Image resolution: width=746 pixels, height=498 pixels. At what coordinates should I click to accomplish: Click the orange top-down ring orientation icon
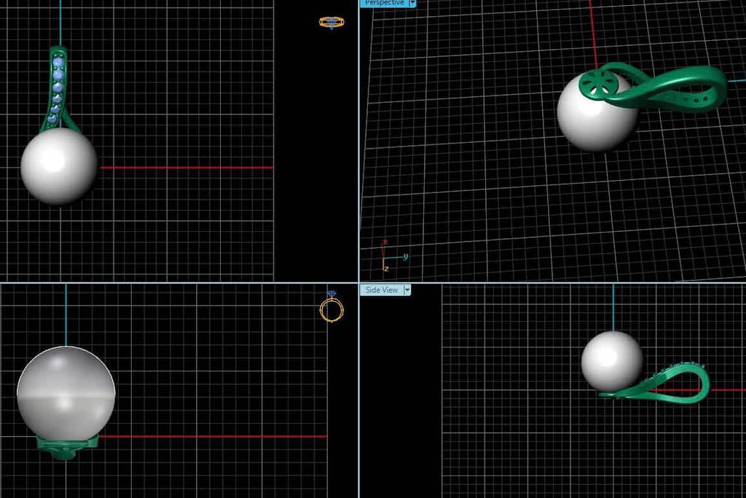point(331,23)
